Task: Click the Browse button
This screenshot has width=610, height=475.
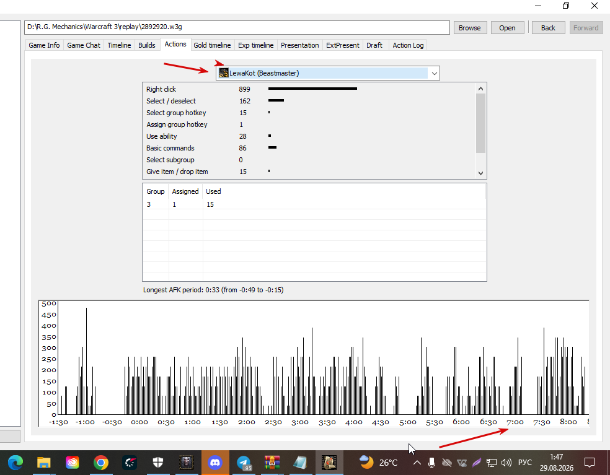Action: tap(469, 28)
